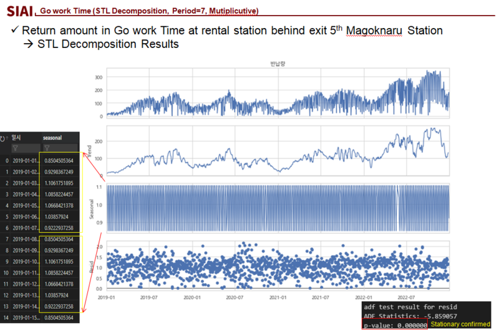
Task: Select row 0 seasonal value 0.8504505364
Action: [60, 160]
